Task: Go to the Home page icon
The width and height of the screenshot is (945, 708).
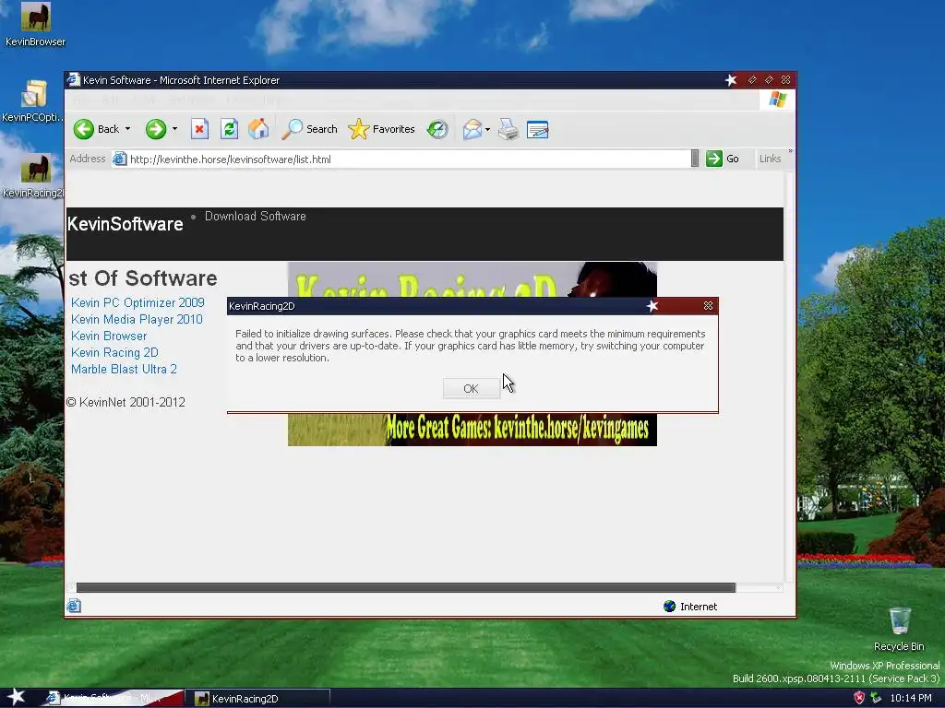Action: [258, 129]
